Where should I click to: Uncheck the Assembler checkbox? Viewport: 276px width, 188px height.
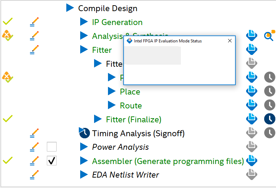pyautogui.click(x=52, y=161)
